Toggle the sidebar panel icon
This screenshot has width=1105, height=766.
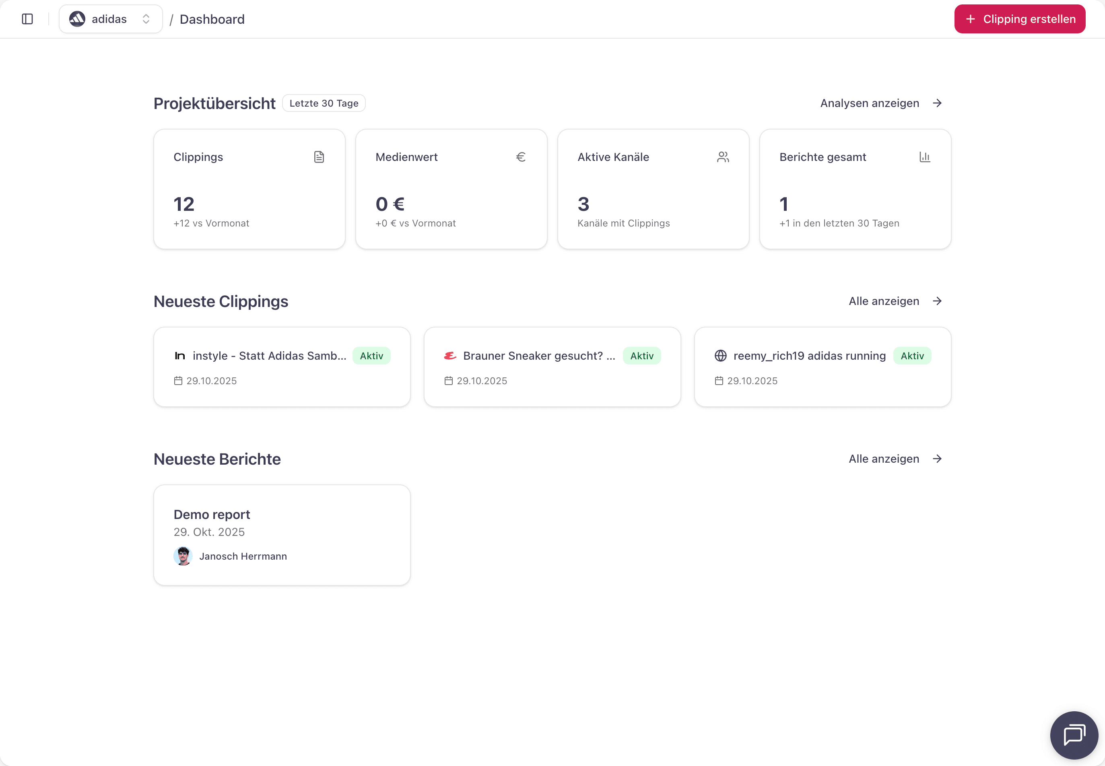(27, 19)
